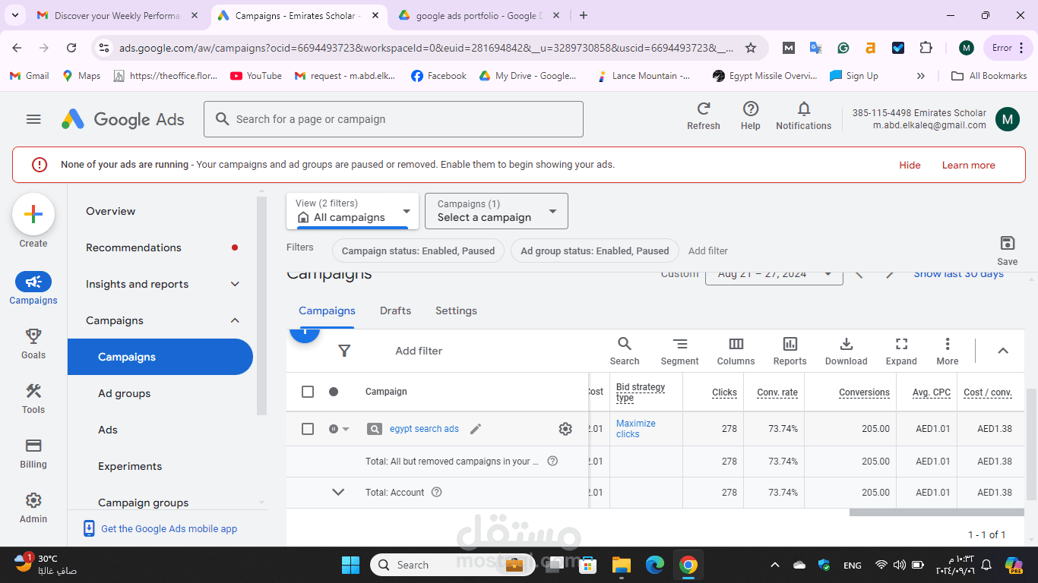Click Learn more in the alert

[968, 165]
